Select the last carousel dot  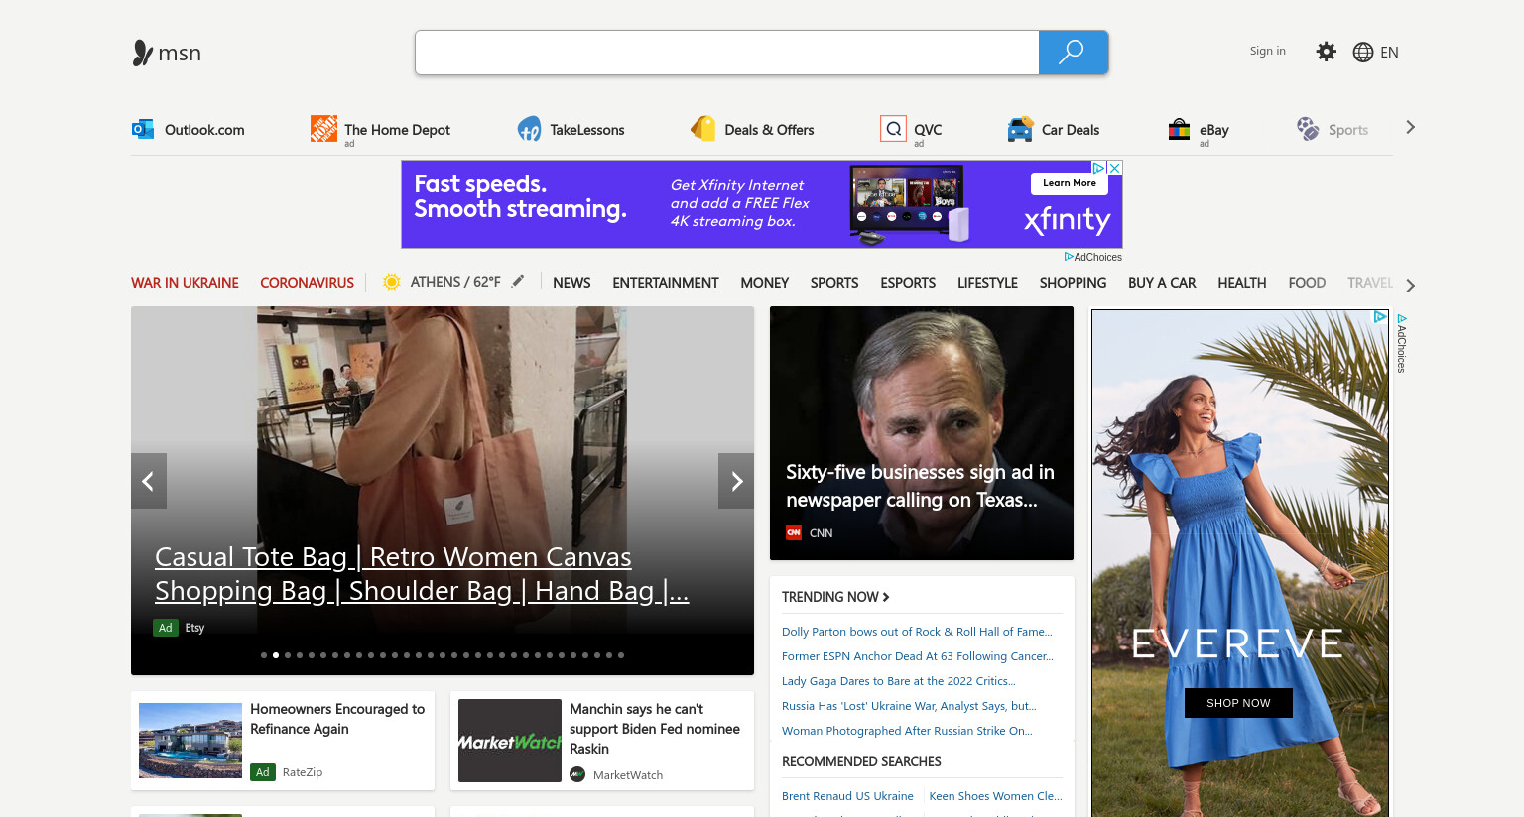(x=621, y=655)
